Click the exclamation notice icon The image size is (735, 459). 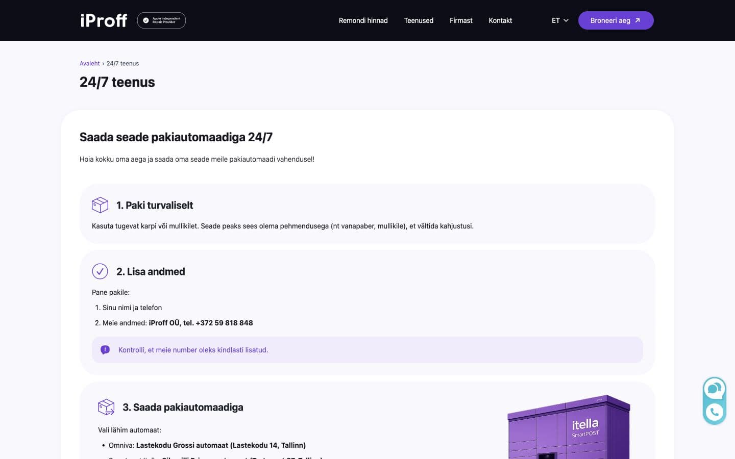(105, 350)
